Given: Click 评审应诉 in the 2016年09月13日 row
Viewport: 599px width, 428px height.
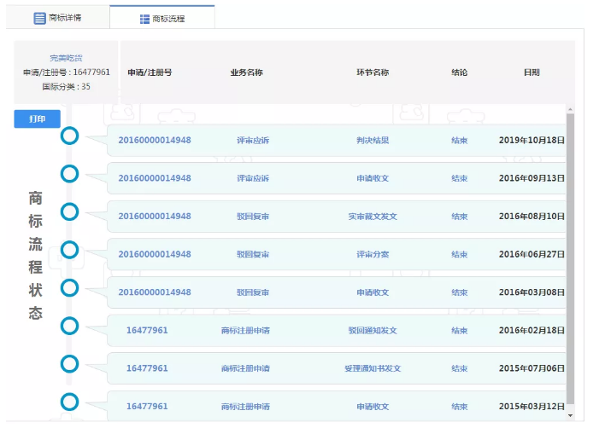Looking at the screenshot, I should (253, 178).
